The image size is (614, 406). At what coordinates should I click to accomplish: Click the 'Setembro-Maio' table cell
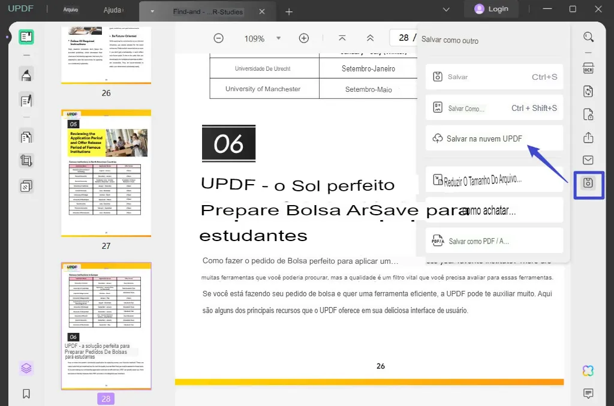tap(368, 89)
